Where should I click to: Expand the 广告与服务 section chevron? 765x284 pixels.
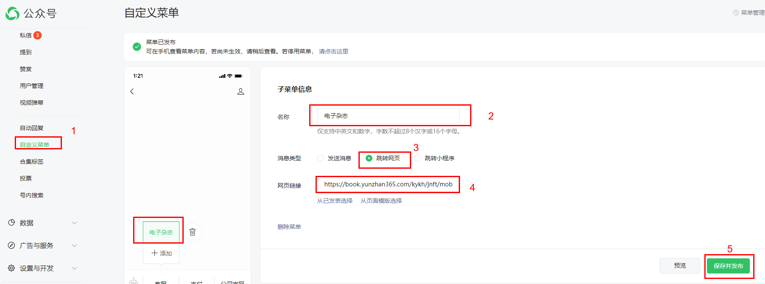(75, 245)
